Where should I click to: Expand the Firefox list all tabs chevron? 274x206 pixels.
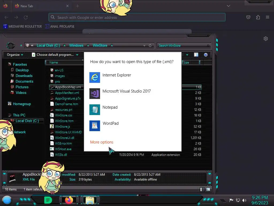pos(229,6)
